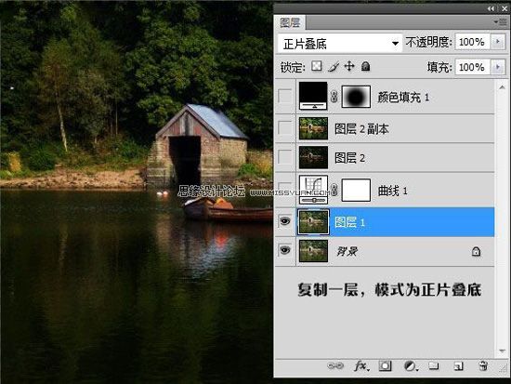
Task: Click the layers list scroll down arrow
Action: pyautogui.click(x=502, y=351)
